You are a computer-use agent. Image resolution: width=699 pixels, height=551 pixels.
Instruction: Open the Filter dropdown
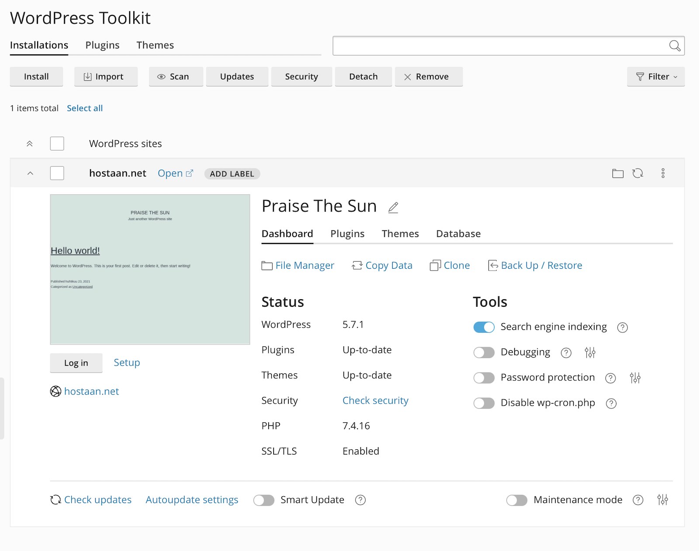[x=656, y=77]
